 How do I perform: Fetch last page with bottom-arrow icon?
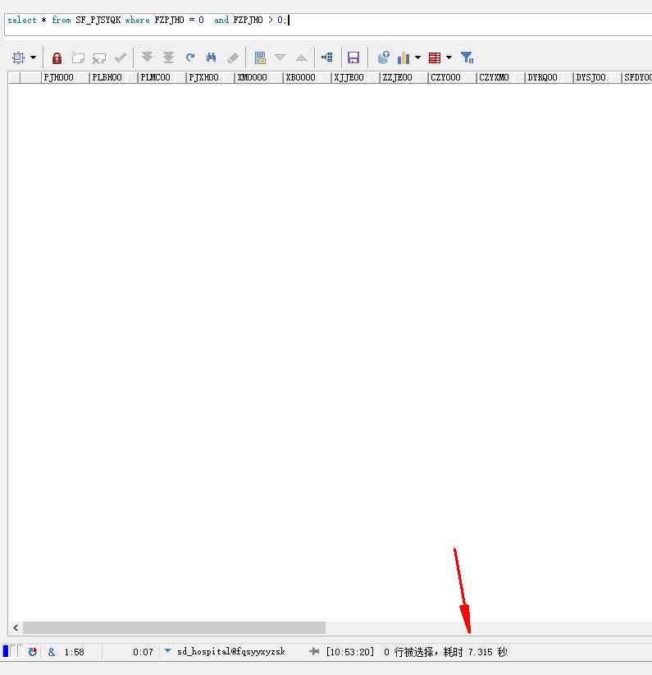click(168, 57)
